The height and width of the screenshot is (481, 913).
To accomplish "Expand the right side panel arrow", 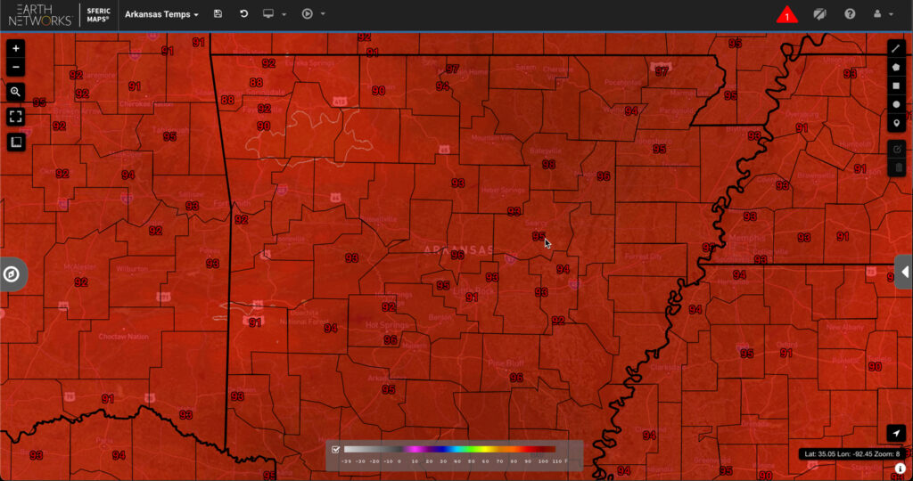I will point(904,273).
